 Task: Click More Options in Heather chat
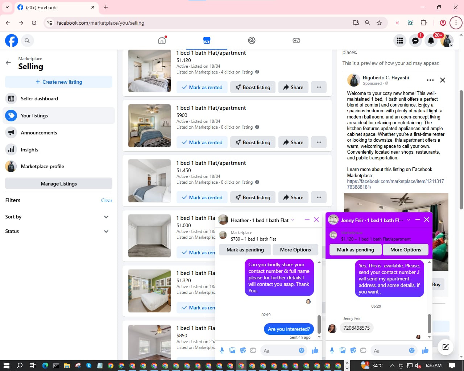tap(295, 250)
